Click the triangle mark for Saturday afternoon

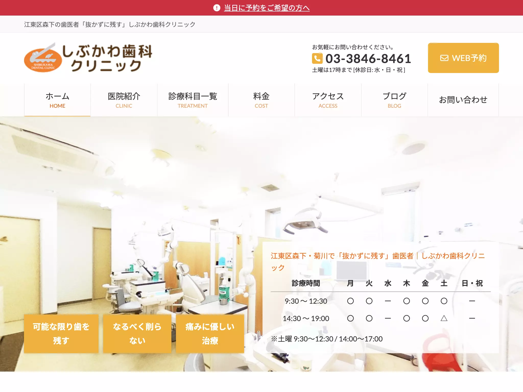click(444, 318)
